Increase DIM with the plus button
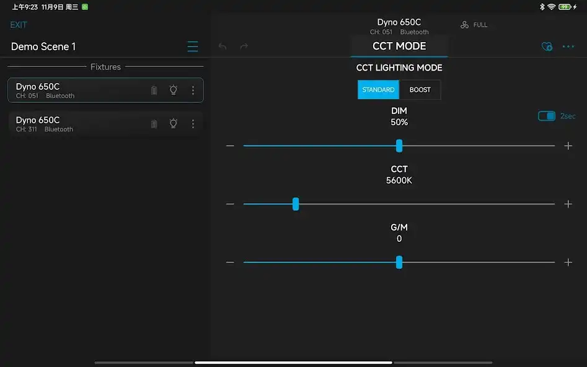The image size is (587, 367). [x=568, y=146]
